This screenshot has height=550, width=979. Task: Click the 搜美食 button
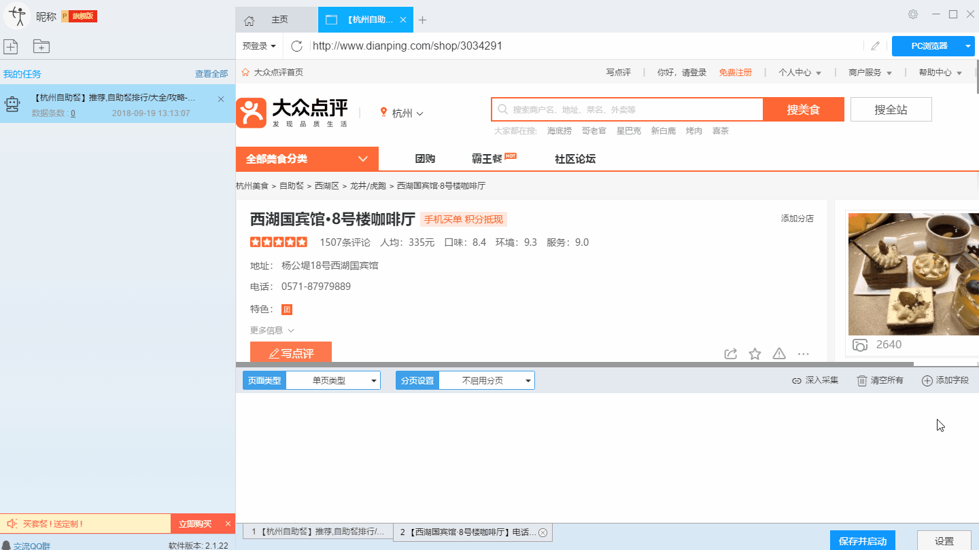coord(804,109)
